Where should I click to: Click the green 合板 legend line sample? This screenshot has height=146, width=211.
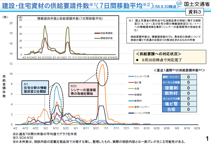[x=131, y=88]
